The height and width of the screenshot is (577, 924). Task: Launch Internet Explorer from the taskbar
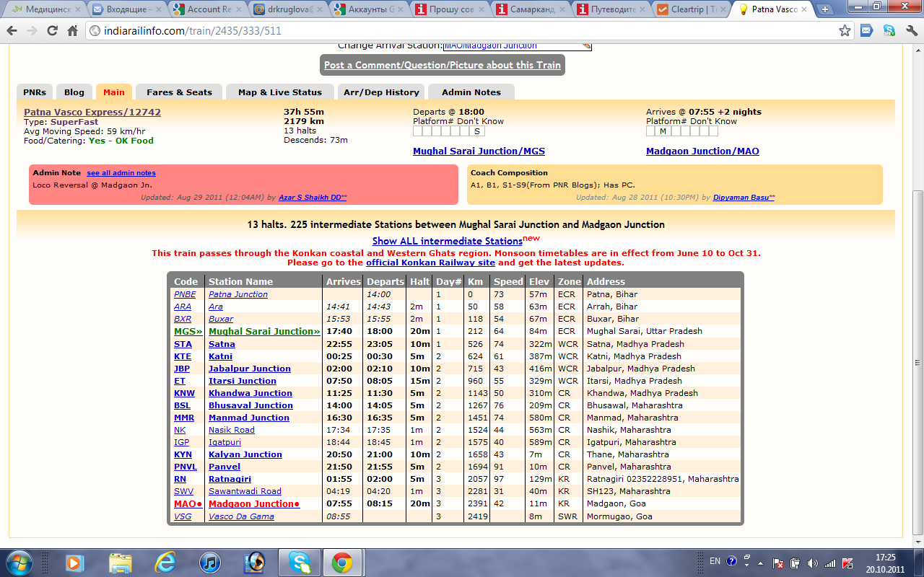[165, 562]
